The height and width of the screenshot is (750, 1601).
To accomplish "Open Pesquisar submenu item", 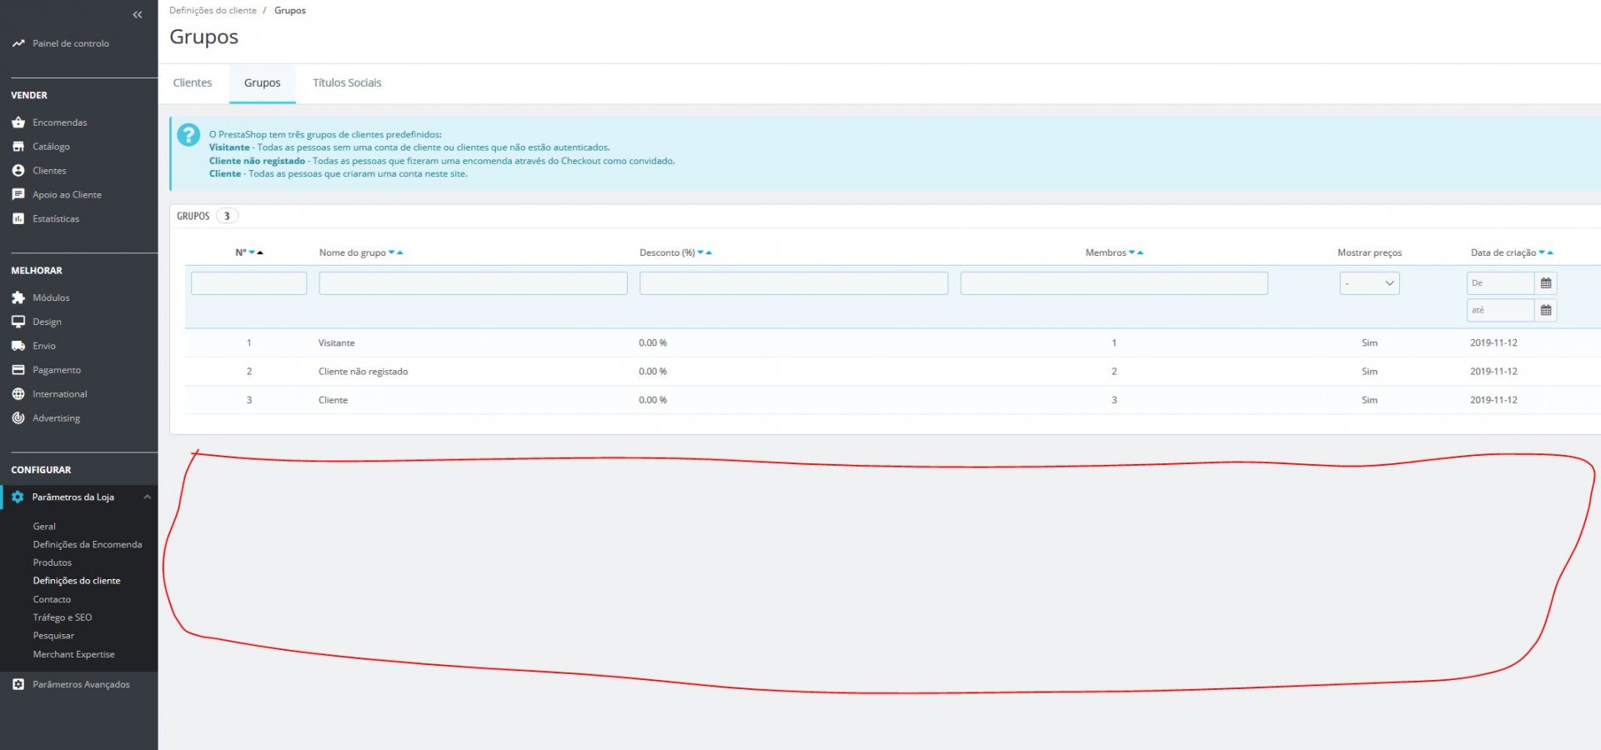I will [x=53, y=636].
